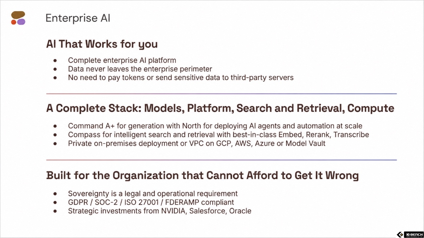Click the 'Strategic investments from NVIDIA' bullet

160,211
